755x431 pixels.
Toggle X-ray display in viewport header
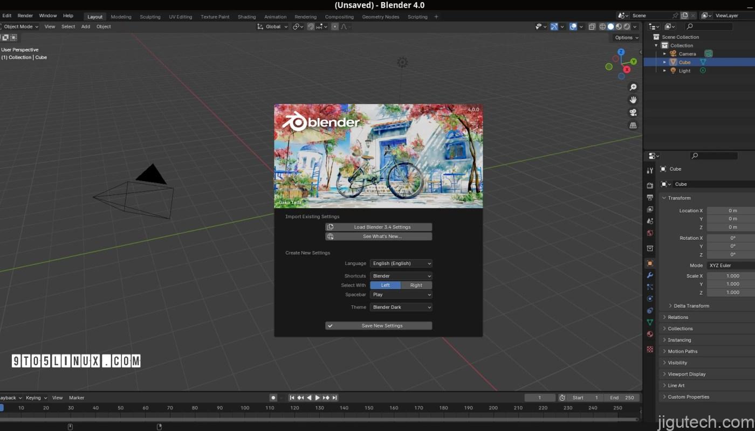pyautogui.click(x=592, y=26)
